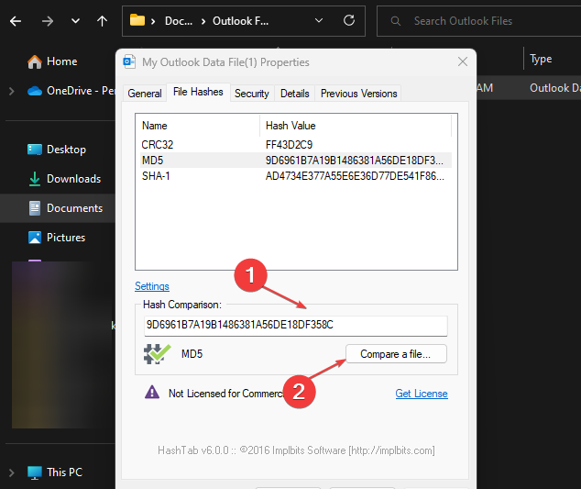Viewport: 581px width, 489px height.
Task: Click the Search Outlook Files box
Action: pyautogui.click(x=478, y=21)
